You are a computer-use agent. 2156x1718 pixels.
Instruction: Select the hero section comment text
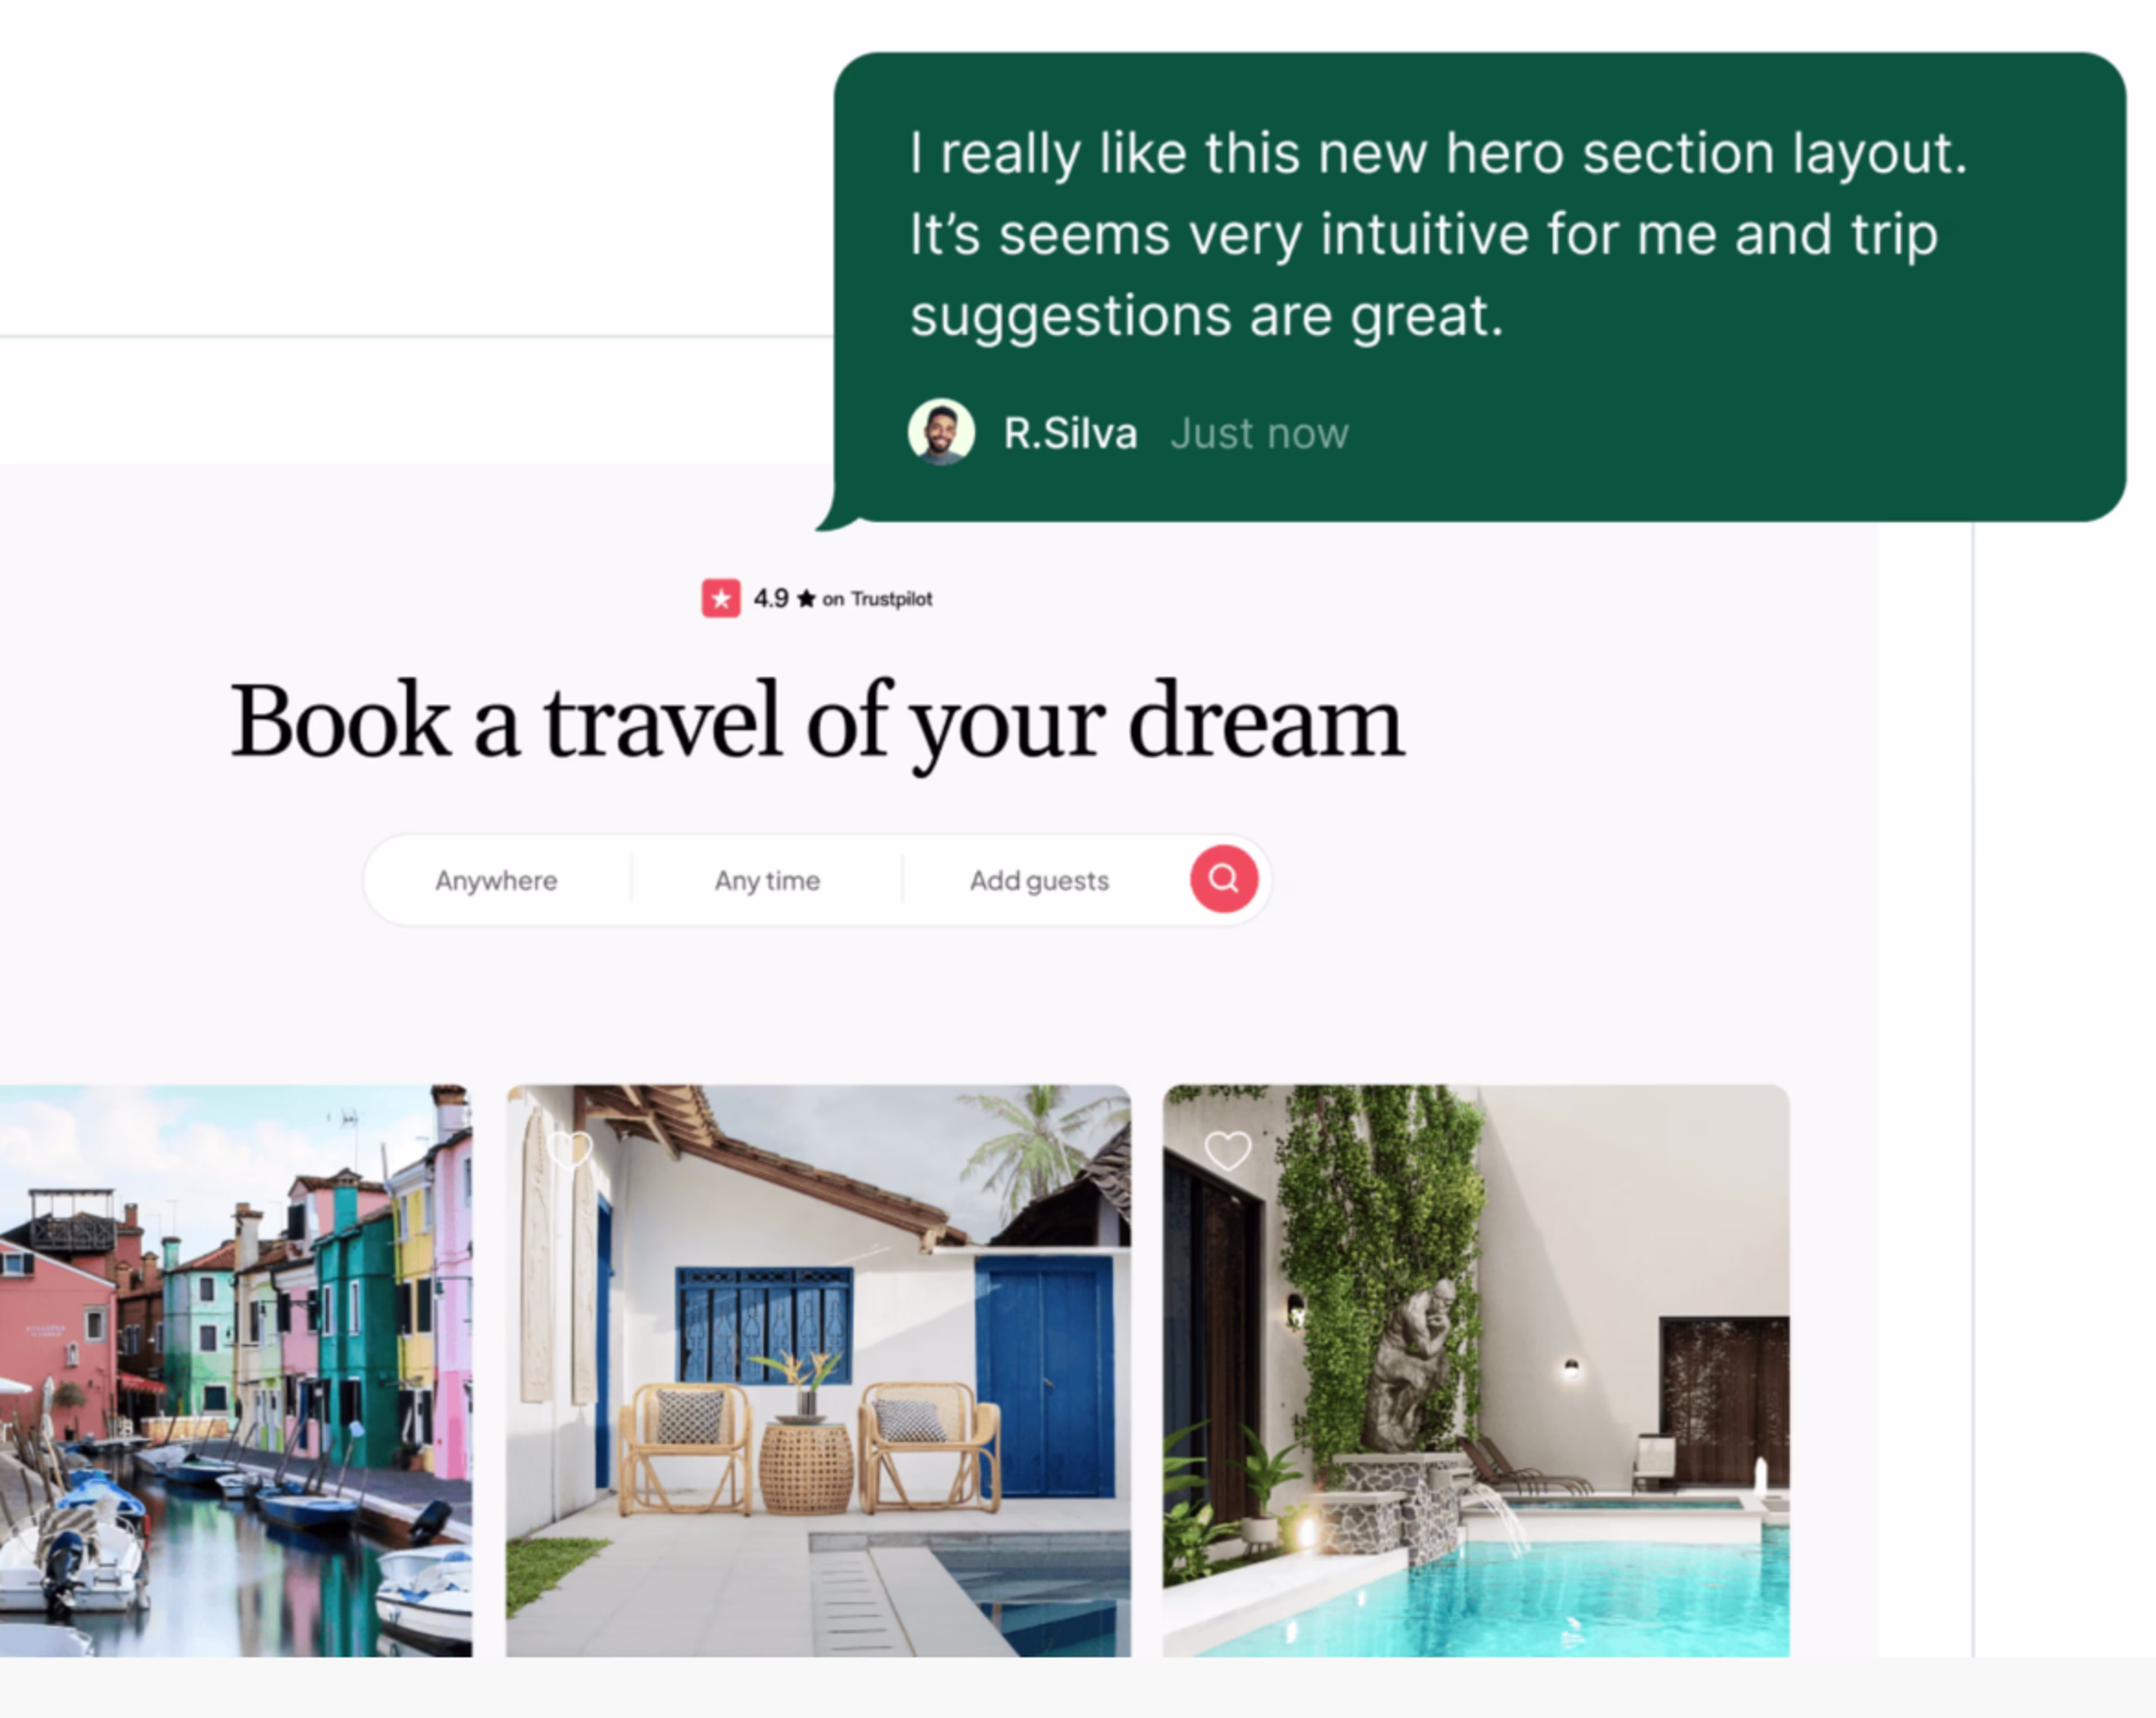1438,234
